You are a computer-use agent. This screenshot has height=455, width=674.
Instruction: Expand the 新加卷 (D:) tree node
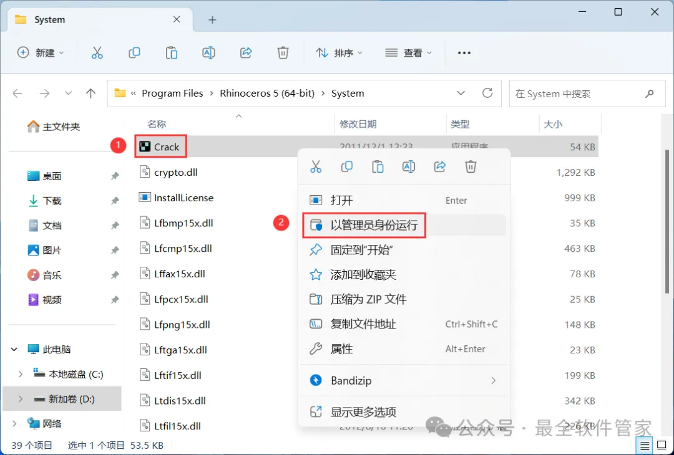pyautogui.click(x=20, y=399)
